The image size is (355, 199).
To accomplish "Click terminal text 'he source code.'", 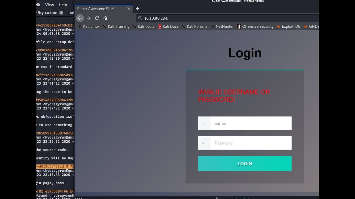I will click(52, 150).
